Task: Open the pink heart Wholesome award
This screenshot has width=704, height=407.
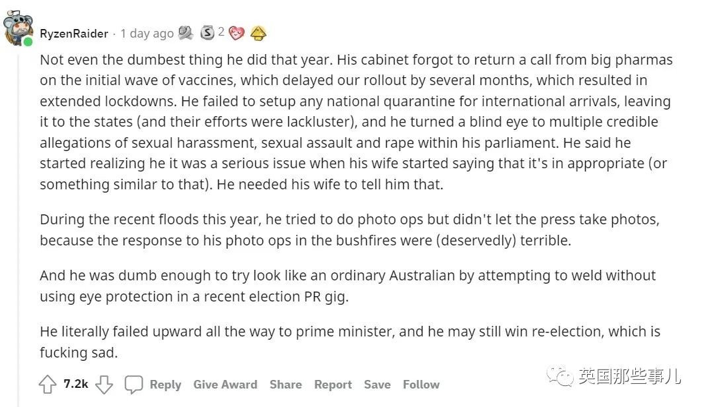Action: 237,33
